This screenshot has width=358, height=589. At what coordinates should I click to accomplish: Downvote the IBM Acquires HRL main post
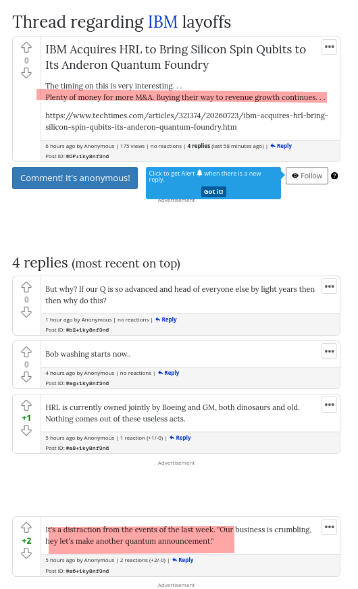coord(26,73)
